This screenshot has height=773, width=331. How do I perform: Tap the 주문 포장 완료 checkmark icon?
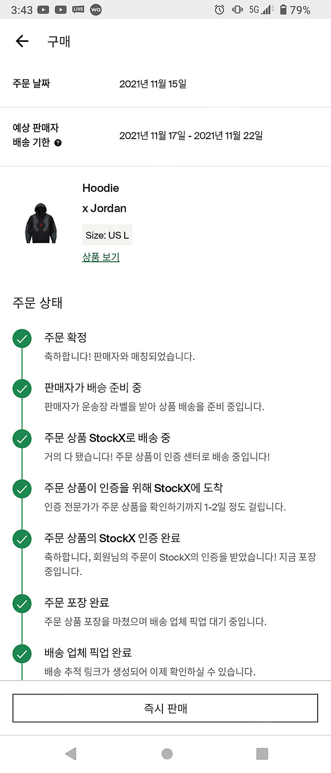pyautogui.click(x=22, y=604)
